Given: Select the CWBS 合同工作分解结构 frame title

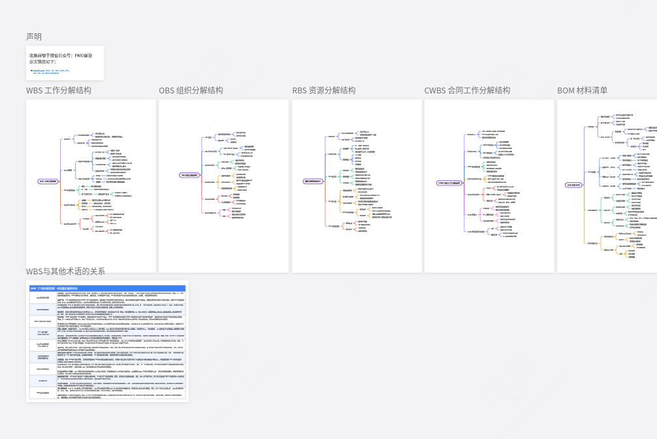Looking at the screenshot, I should click(467, 91).
